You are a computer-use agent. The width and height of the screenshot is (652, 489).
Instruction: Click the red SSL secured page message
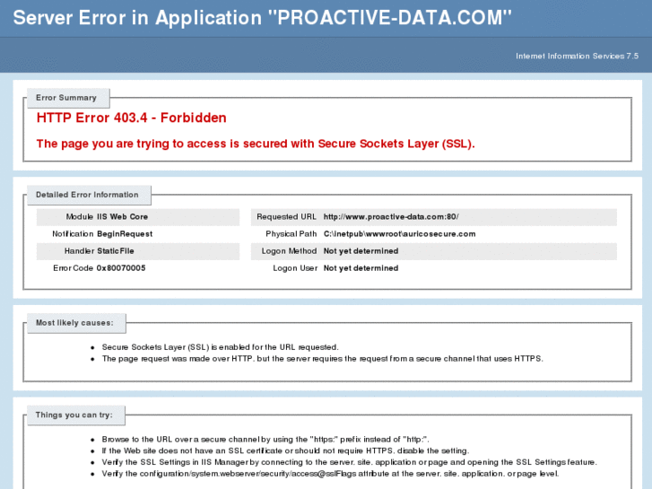[x=256, y=144]
